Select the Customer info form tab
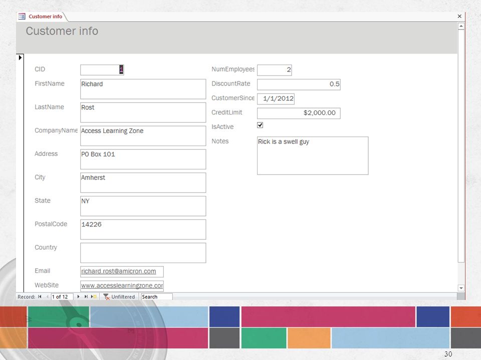The width and height of the screenshot is (481, 360). coord(46,16)
